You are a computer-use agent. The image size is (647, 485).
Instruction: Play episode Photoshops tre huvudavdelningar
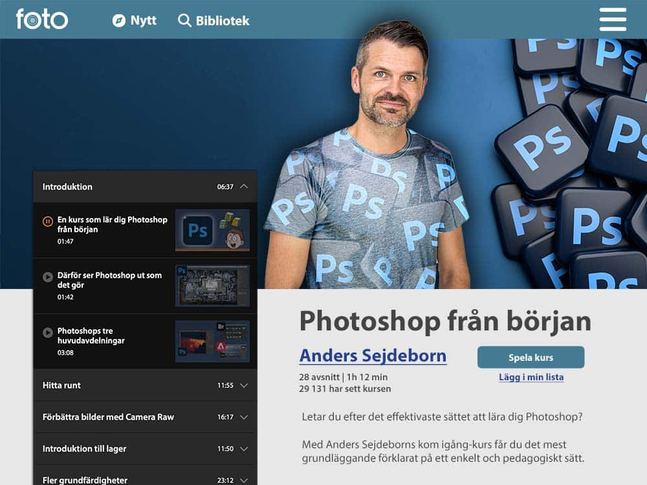[48, 332]
